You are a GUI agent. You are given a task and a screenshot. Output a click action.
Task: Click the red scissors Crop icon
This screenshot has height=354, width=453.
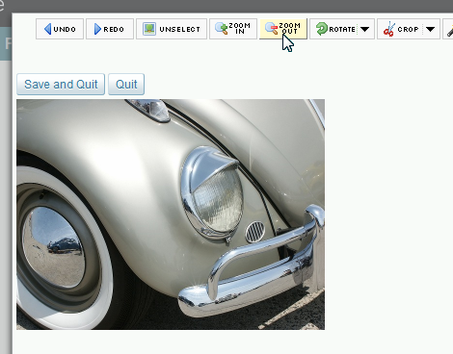tap(388, 29)
